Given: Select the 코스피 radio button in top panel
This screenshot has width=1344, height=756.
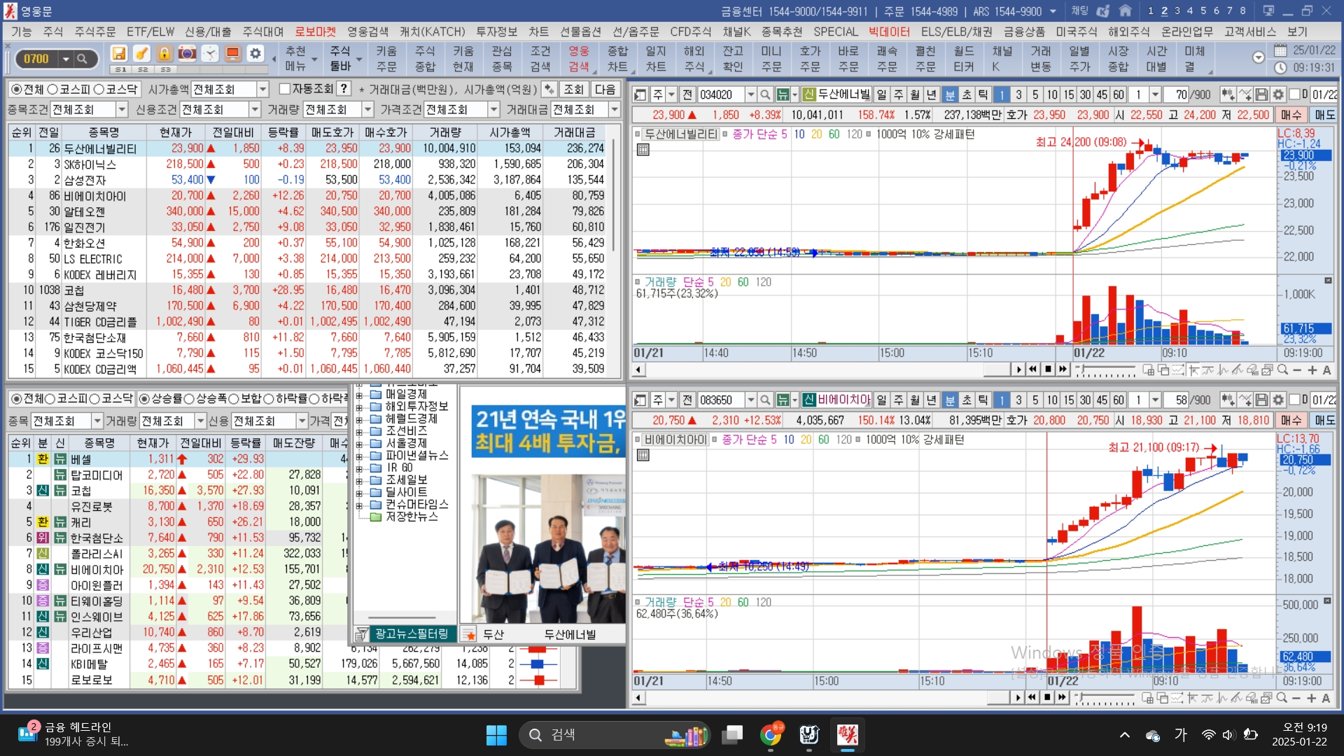Looking at the screenshot, I should coord(52,90).
